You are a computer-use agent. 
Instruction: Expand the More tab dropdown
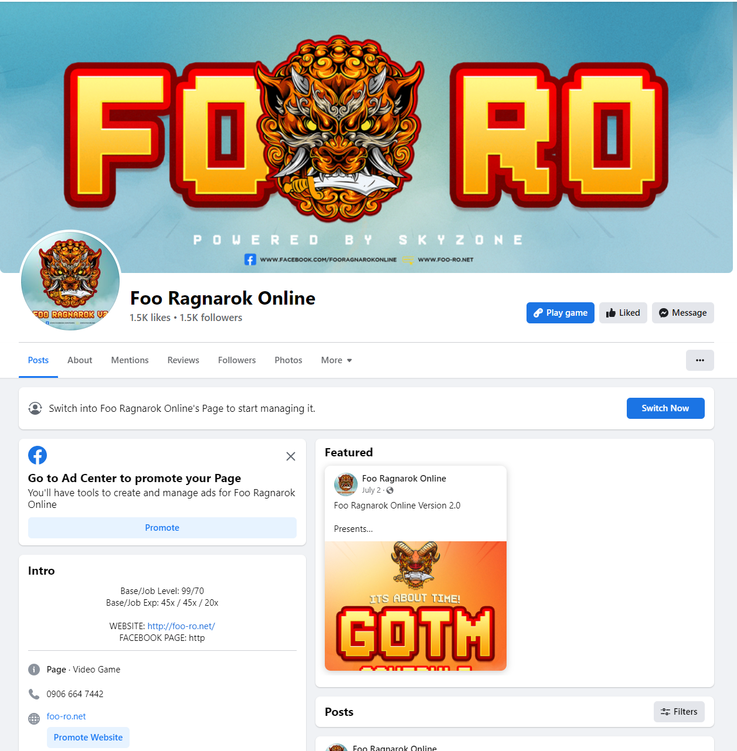[337, 360]
